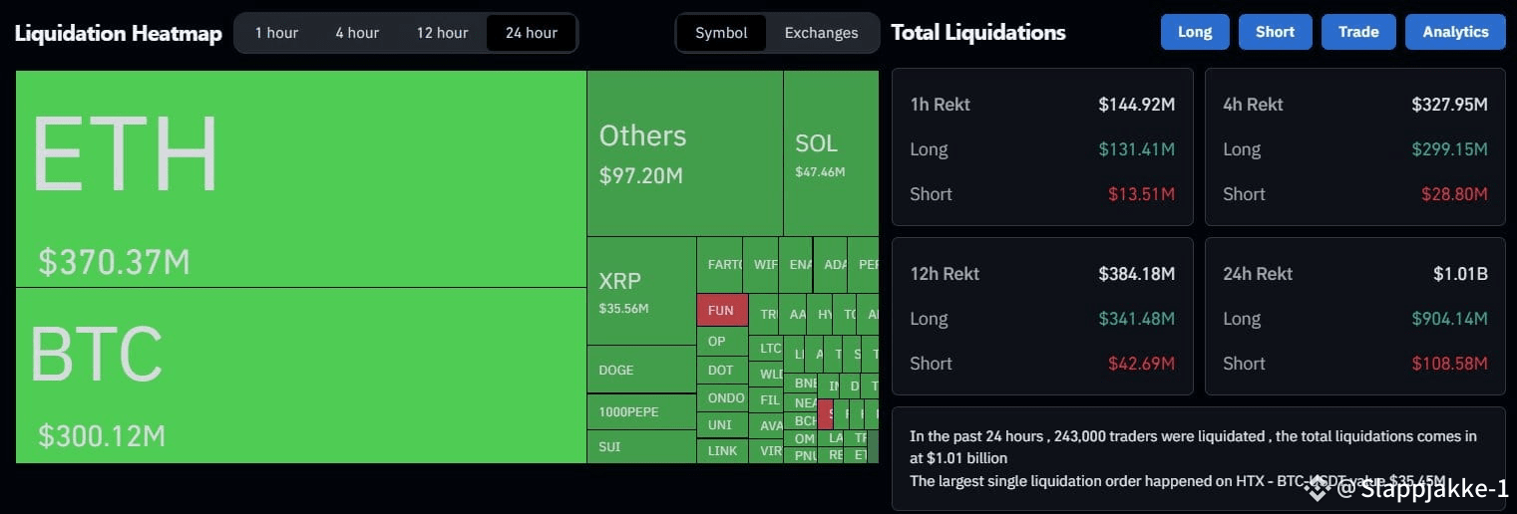Toggle heatmap view to Symbol

click(721, 33)
